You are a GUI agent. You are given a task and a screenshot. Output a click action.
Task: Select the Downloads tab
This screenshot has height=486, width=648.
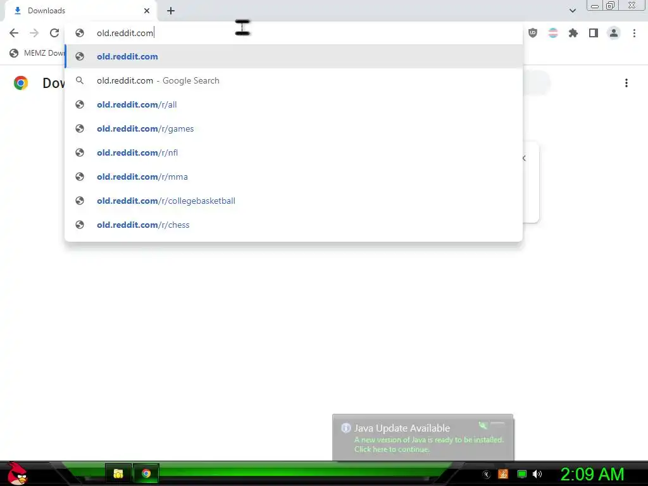click(x=80, y=11)
